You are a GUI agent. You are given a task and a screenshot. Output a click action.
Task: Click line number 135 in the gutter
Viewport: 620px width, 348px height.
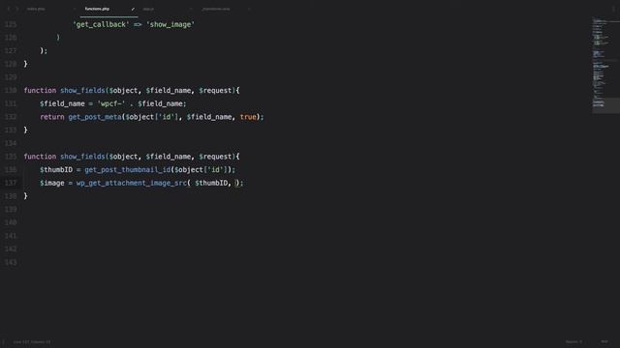click(11, 157)
